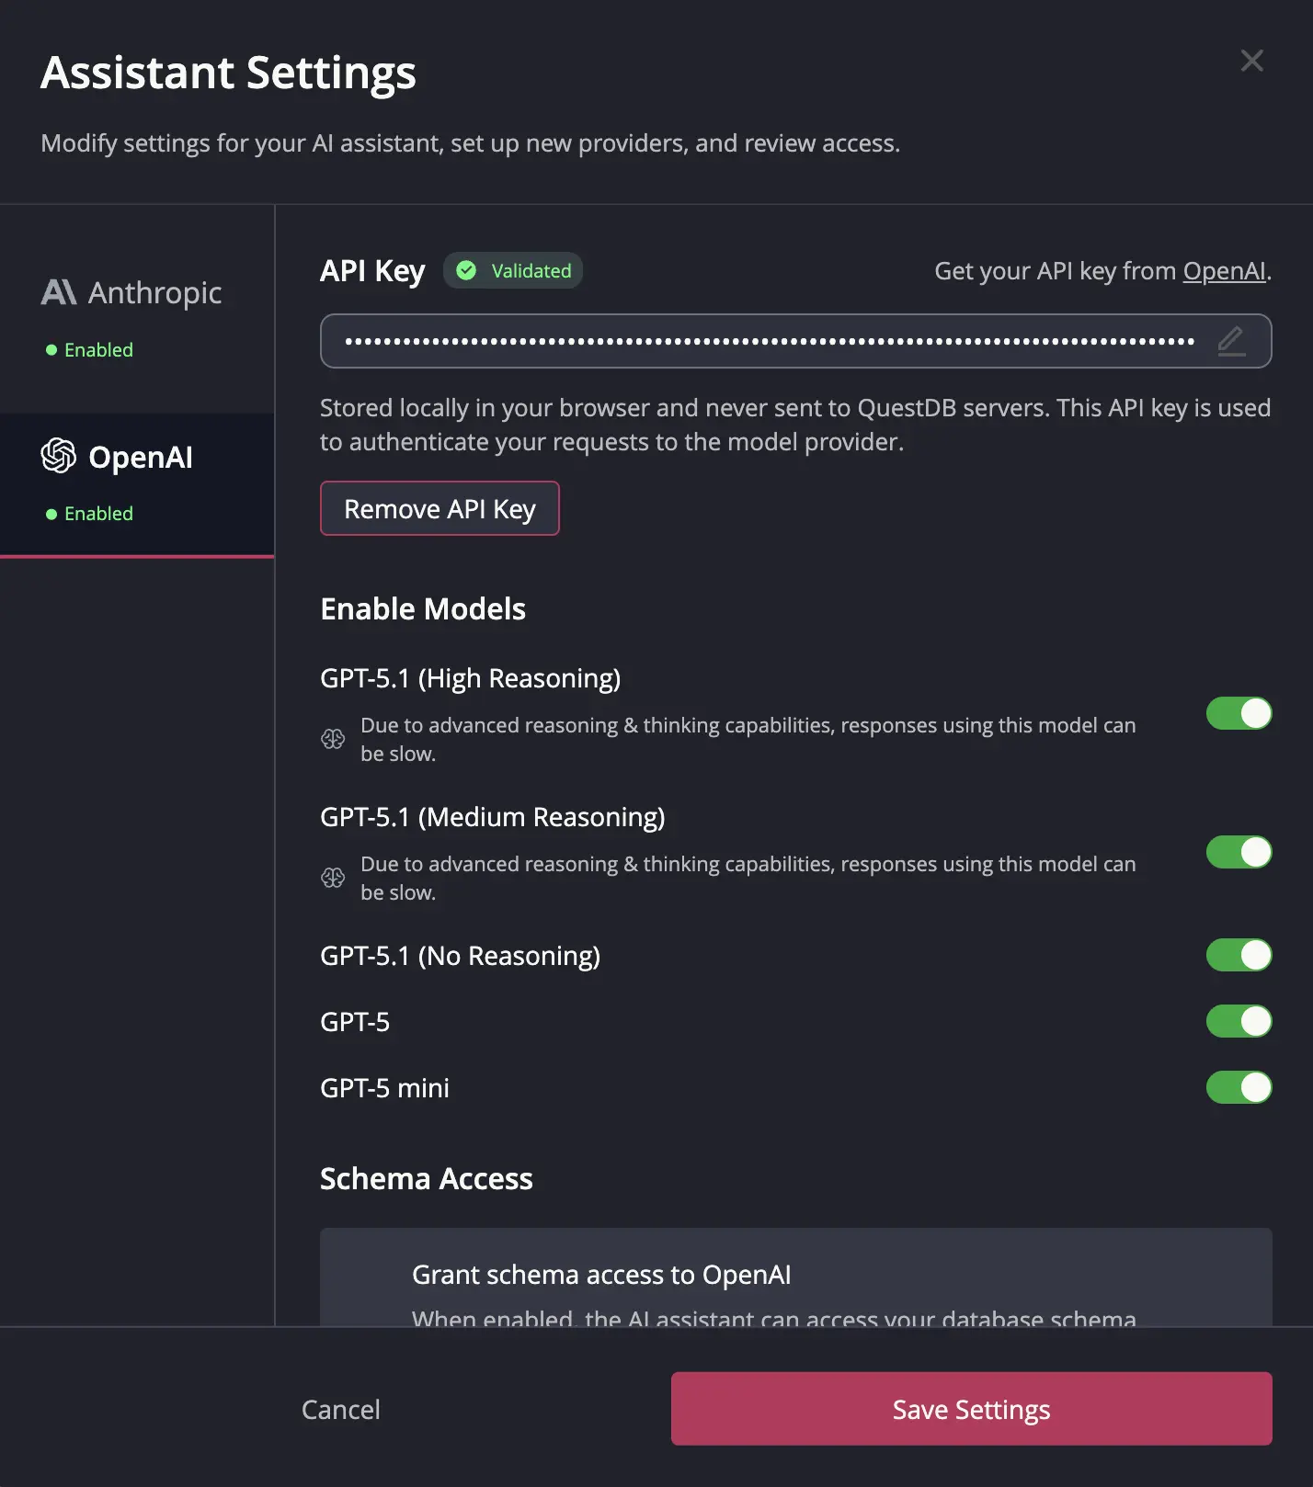This screenshot has height=1487, width=1313.
Task: Click Remove API Key
Action: pos(440,508)
